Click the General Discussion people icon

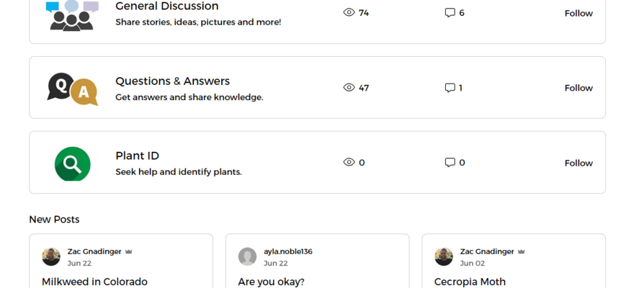(72, 15)
